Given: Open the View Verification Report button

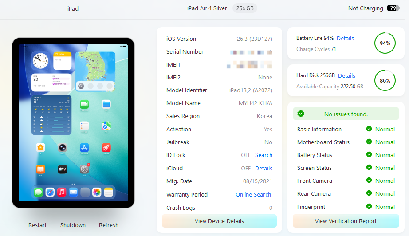Looking at the screenshot, I should pos(346,221).
